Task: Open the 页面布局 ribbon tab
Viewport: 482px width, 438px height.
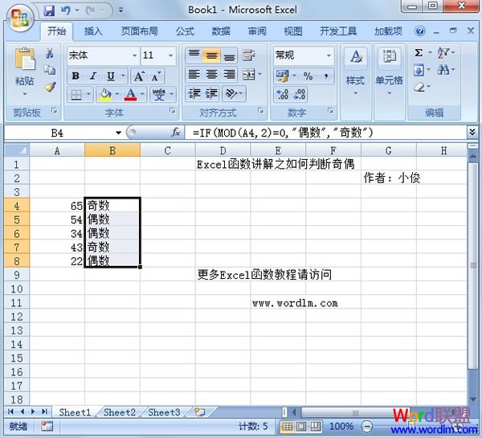Action: pyautogui.click(x=140, y=31)
